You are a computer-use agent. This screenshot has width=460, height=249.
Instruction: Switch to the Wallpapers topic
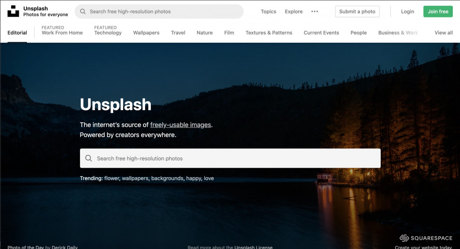pos(146,33)
